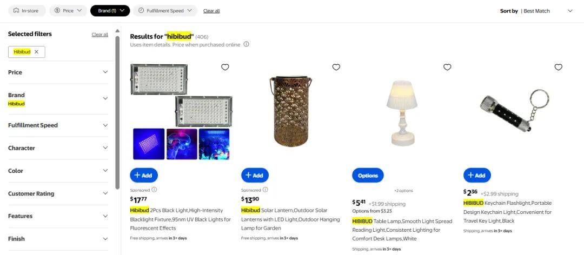Remove Hibibud filter chip with X

pos(36,52)
